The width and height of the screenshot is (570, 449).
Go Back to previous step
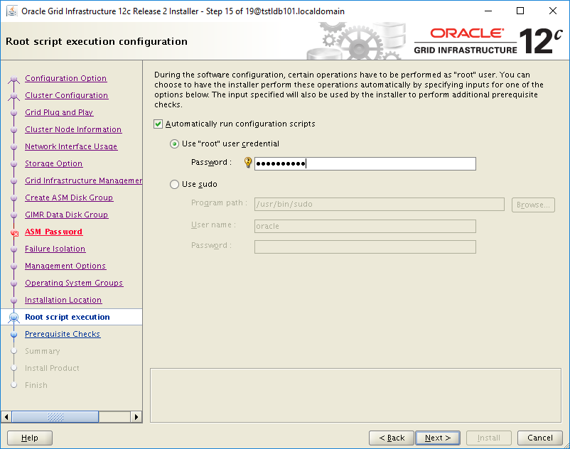point(392,438)
